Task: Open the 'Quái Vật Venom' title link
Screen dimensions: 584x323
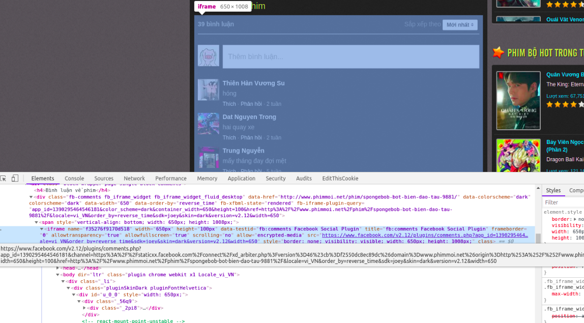Action: tap(565, 19)
